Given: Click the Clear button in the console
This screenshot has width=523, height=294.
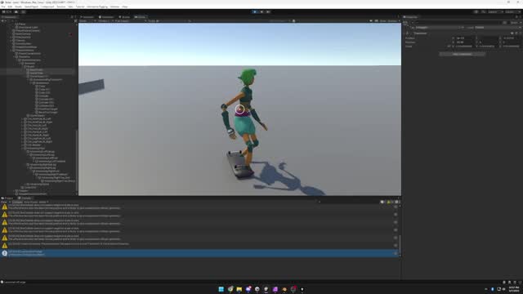Looking at the screenshot, I should (x=3, y=202).
